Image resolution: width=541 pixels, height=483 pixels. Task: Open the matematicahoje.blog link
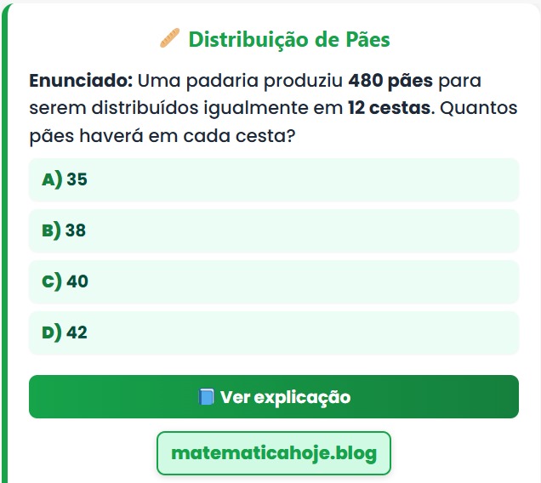click(273, 453)
